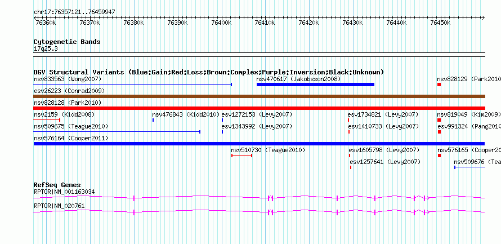Click the red nsv828128 loss bar
This screenshot has width=501, height=244.
point(259,108)
